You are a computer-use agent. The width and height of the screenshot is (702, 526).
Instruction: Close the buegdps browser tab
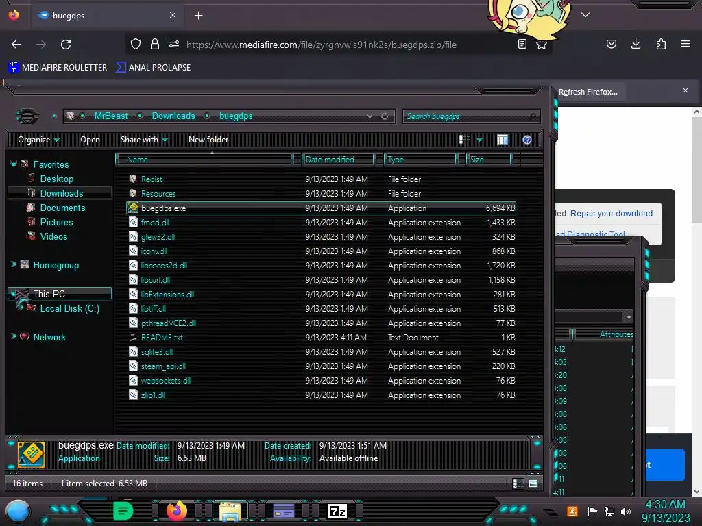tap(172, 15)
